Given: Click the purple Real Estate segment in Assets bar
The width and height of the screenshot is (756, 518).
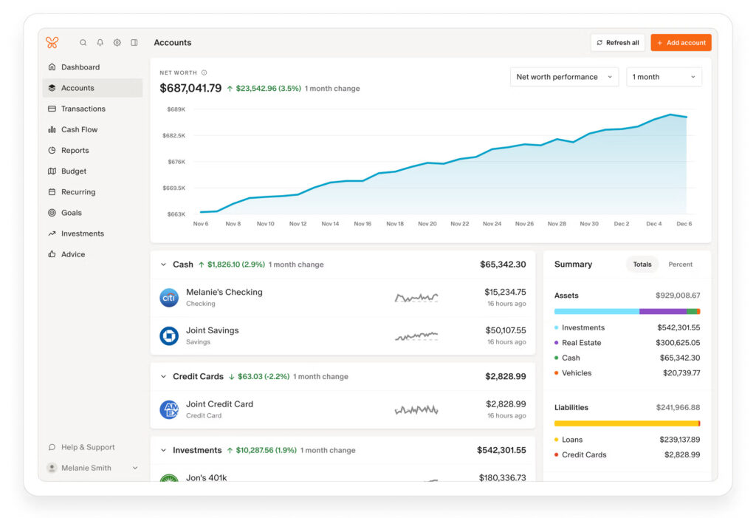Looking at the screenshot, I should coord(662,312).
